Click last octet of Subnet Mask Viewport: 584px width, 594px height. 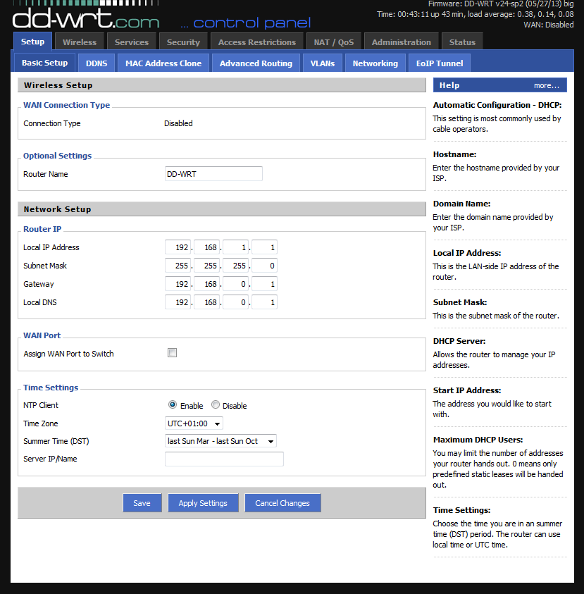coord(264,266)
